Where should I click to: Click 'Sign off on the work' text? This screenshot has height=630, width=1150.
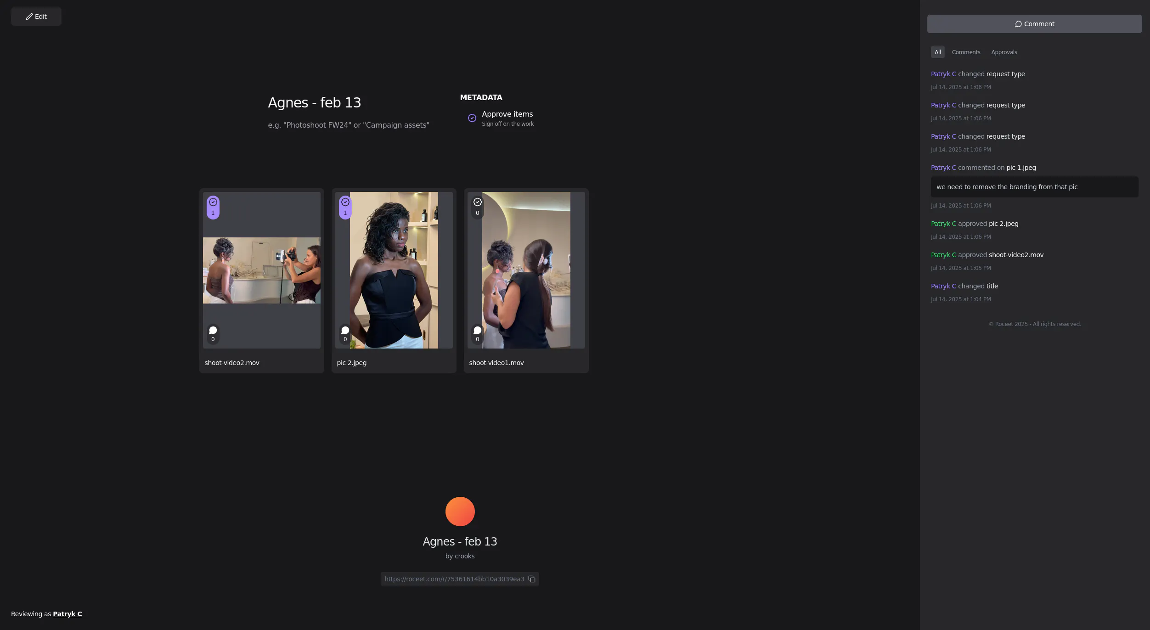[x=507, y=124]
